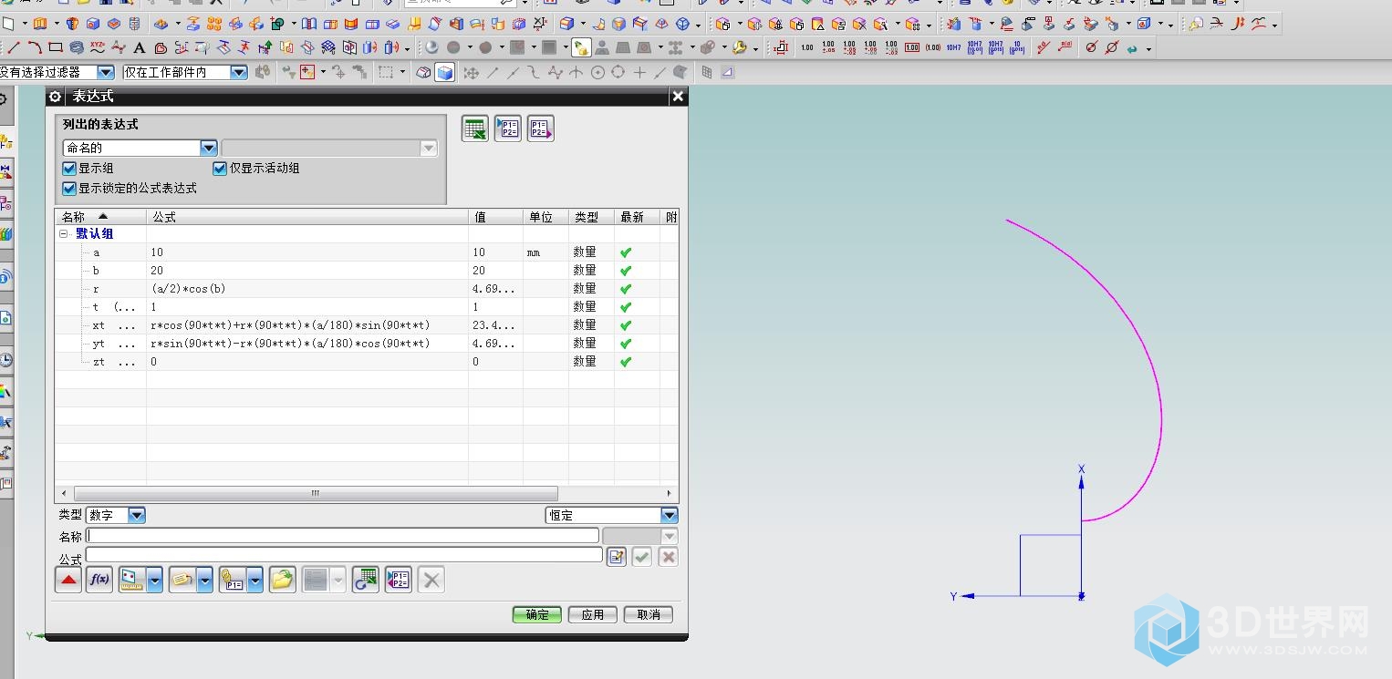
Task: Open the Law Curve (XYZ) tool
Action: 98,47
